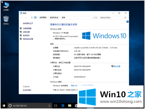Expand chevron after 控制面板 breadcrumb
The image size is (145, 109).
pos(48,18)
